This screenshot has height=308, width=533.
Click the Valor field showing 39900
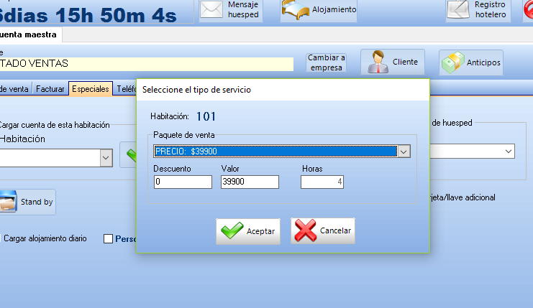tap(249, 182)
